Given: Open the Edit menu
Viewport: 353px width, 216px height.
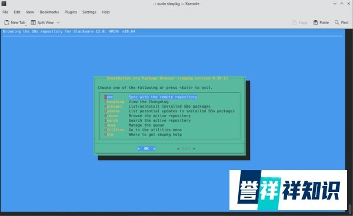Looking at the screenshot, I should pos(17,12).
